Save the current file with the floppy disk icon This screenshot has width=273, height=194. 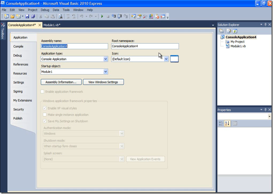[x=27, y=16]
